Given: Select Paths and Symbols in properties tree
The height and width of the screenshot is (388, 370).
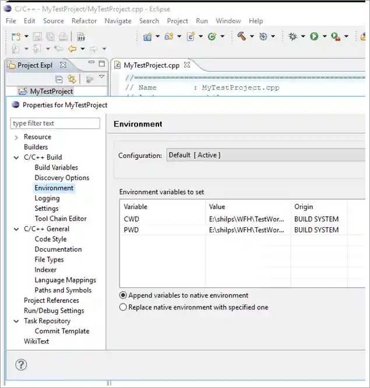Looking at the screenshot, I should pos(63,290).
